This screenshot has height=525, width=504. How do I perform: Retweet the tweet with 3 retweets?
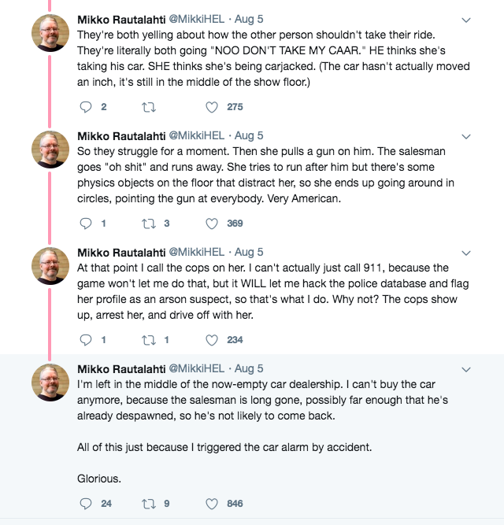[x=147, y=224]
